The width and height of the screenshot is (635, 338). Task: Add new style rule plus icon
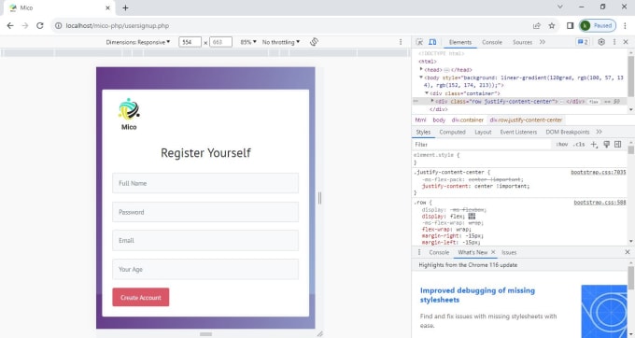pyautogui.click(x=594, y=144)
